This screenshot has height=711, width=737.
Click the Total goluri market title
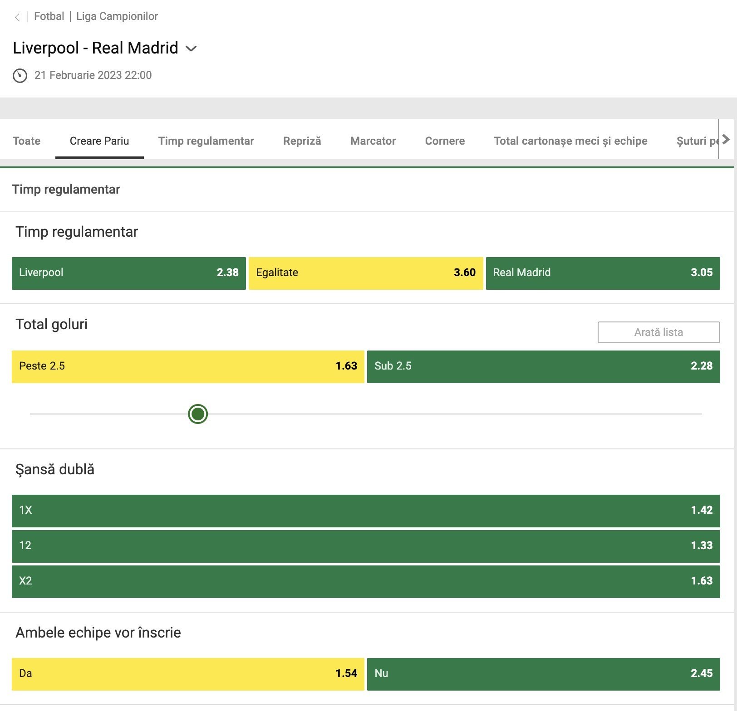pyautogui.click(x=52, y=324)
